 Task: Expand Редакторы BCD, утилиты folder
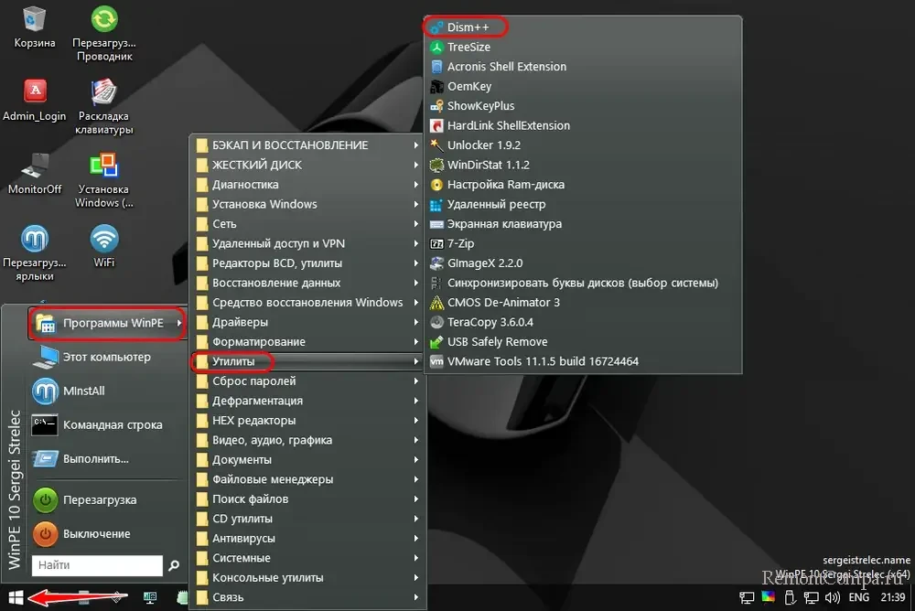point(307,263)
